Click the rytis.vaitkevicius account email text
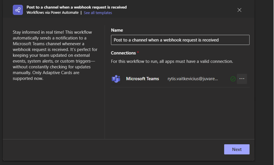This screenshot has height=165, width=274. point(193,79)
